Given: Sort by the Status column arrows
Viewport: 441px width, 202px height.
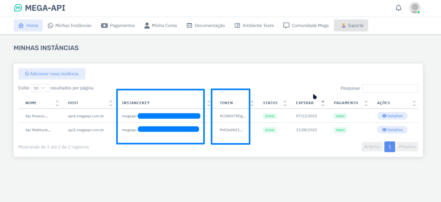Looking at the screenshot, I should pyautogui.click(x=285, y=103).
